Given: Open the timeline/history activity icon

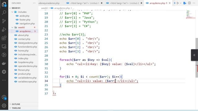Looking at the screenshot, I should (4, 55).
